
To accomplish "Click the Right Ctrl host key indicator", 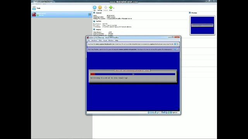I will point(175,112).
